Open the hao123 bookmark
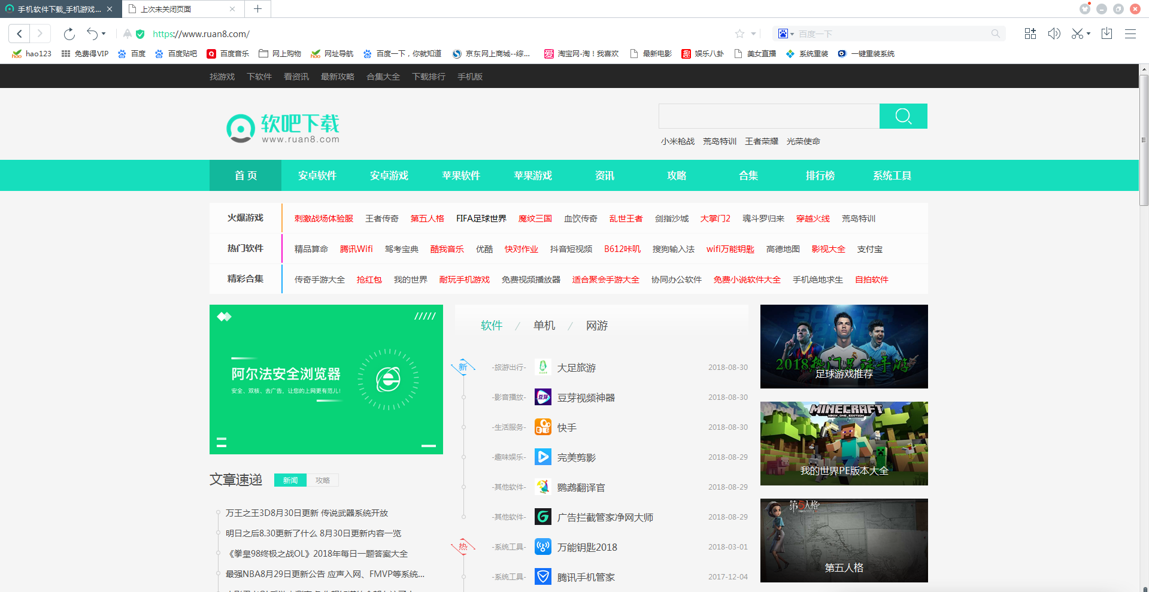This screenshot has width=1149, height=592. 32,54
